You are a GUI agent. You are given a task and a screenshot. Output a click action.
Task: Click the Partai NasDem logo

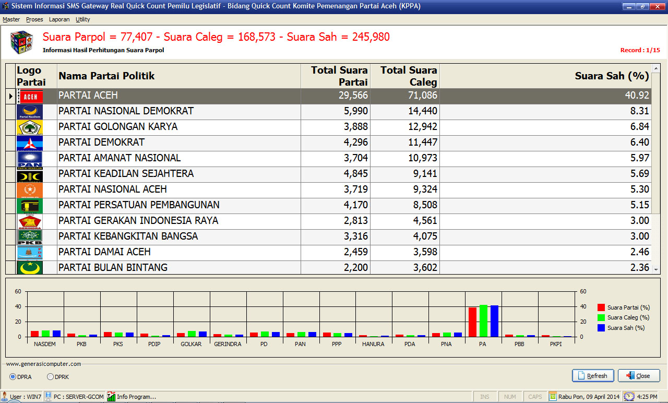30,112
